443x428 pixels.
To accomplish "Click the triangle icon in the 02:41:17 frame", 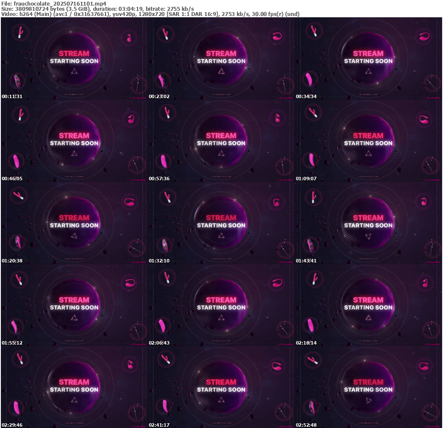I will coord(221,400).
